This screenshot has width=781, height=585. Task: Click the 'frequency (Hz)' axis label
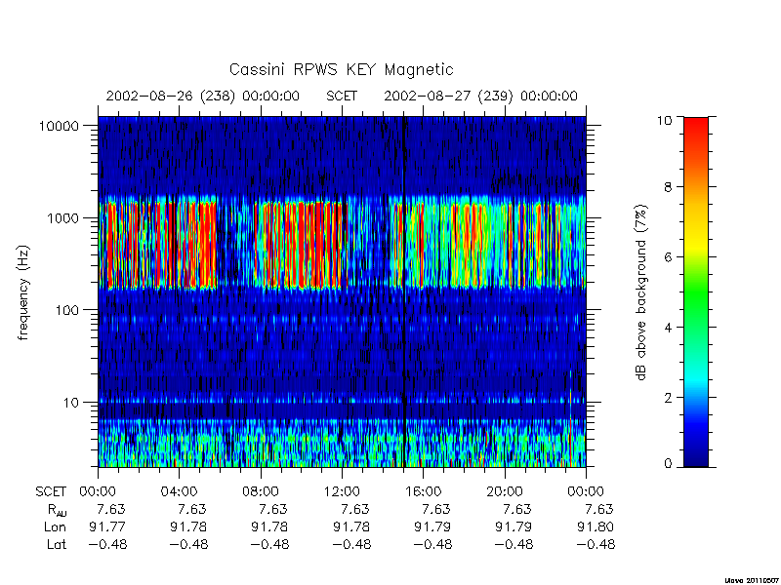click(x=23, y=292)
